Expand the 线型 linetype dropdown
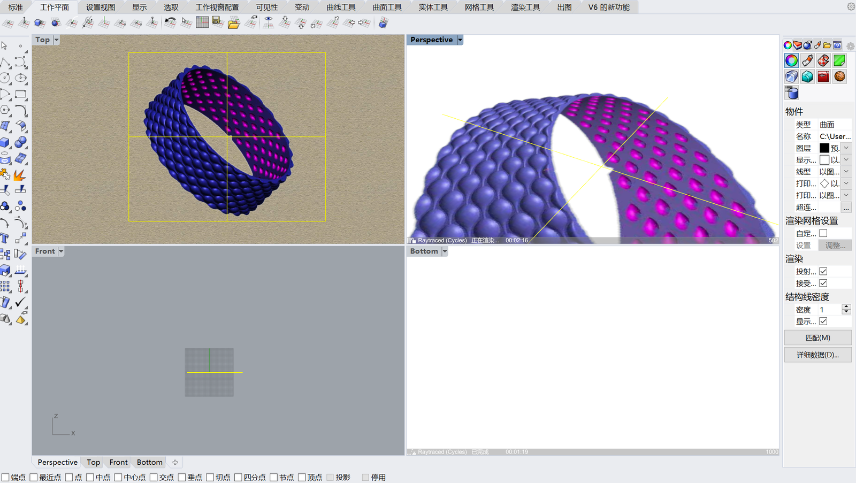The width and height of the screenshot is (856, 483). (x=846, y=171)
